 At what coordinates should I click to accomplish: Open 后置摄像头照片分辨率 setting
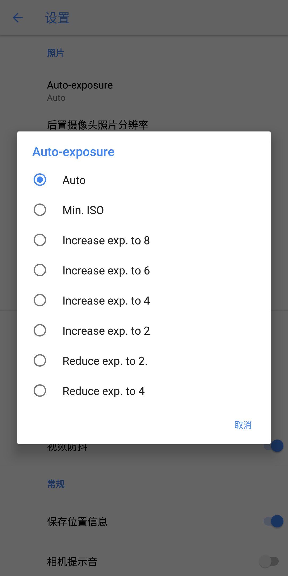pyautogui.click(x=97, y=125)
